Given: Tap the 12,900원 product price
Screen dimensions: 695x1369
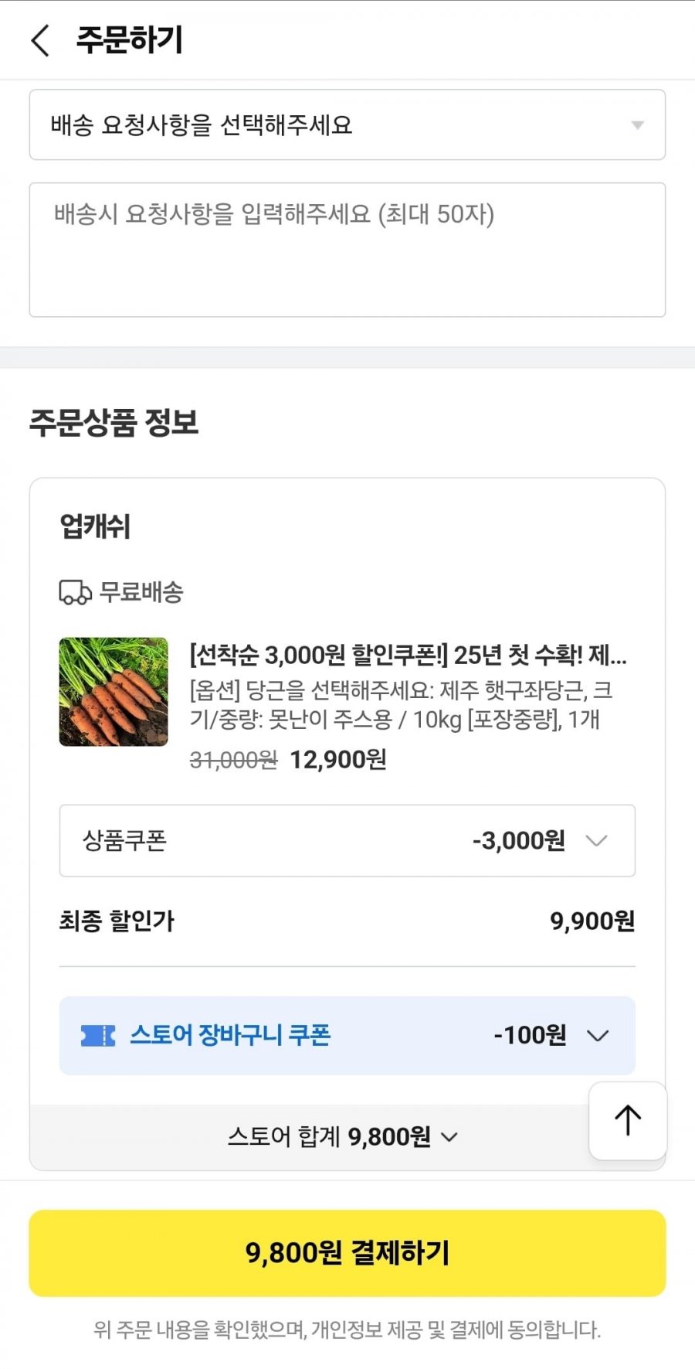Looking at the screenshot, I should click(338, 760).
